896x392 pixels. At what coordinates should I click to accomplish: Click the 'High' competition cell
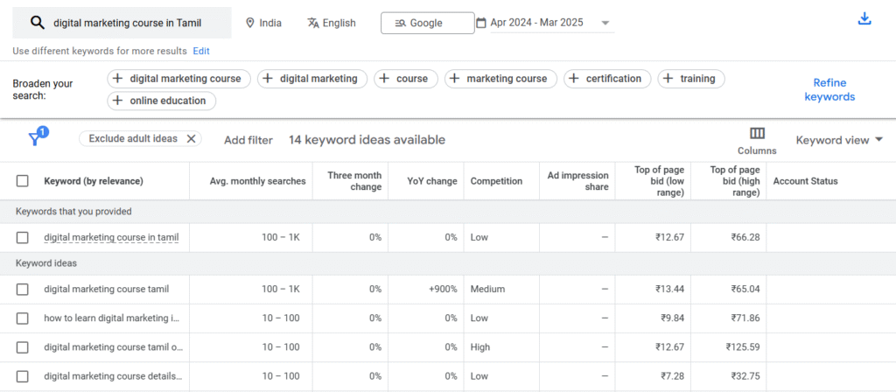[x=480, y=346]
